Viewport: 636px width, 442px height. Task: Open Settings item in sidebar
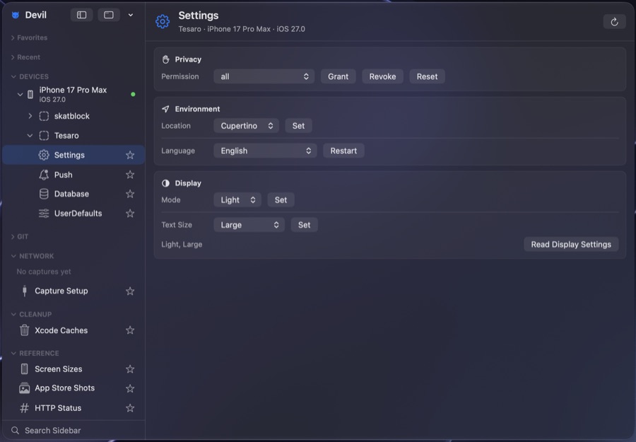73,155
